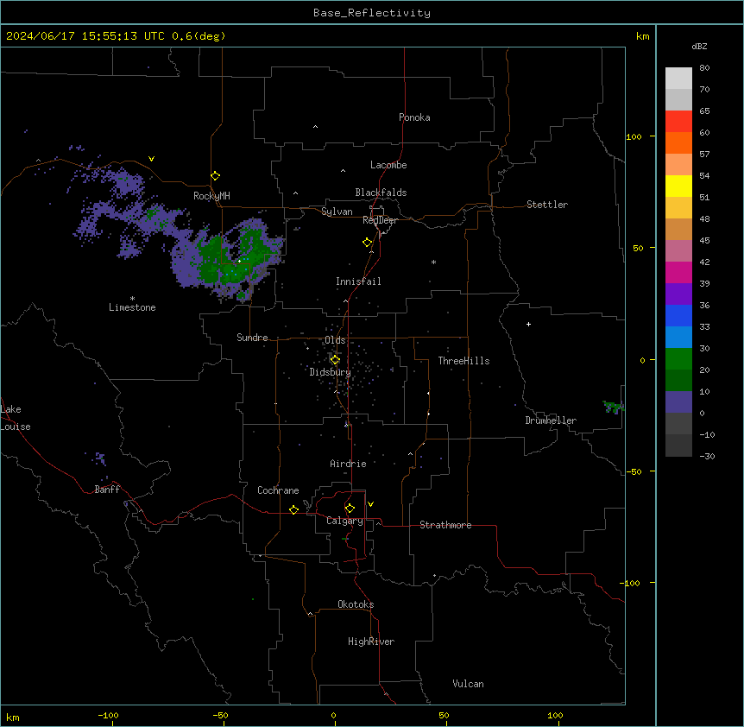
Task: Click the small green echo east of Drumheller
Action: [613, 407]
